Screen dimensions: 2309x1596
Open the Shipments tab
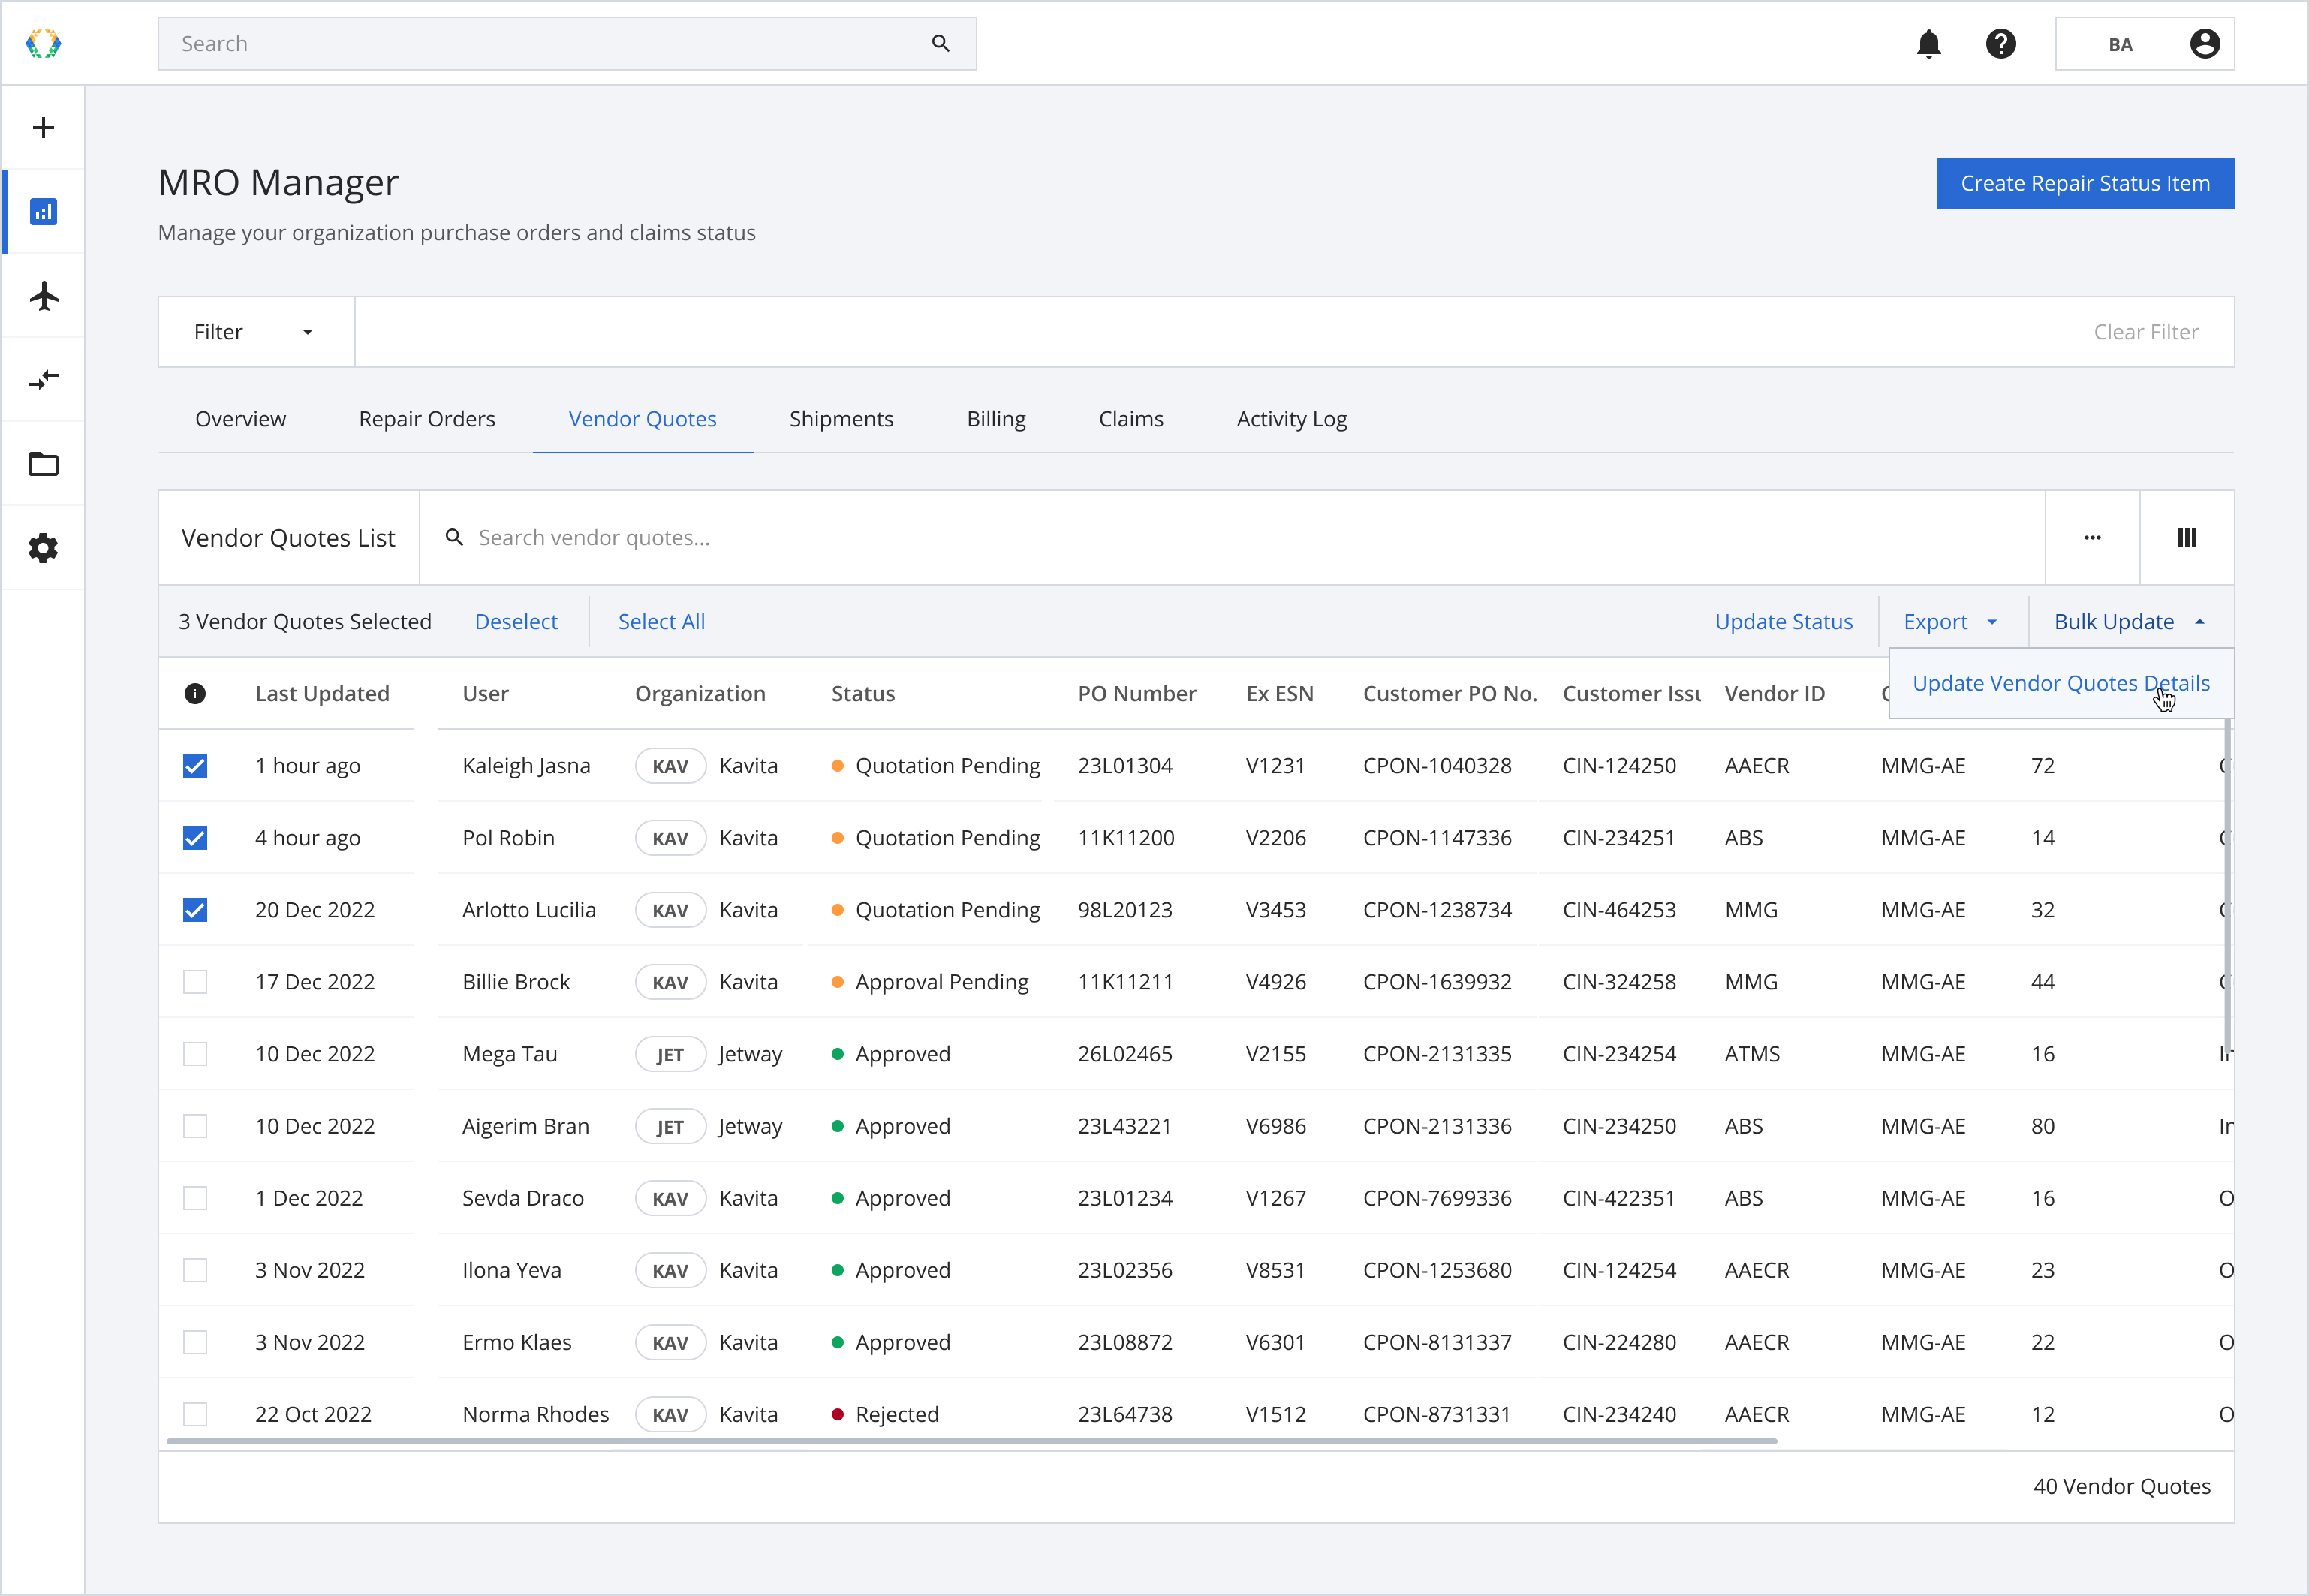[x=841, y=419]
